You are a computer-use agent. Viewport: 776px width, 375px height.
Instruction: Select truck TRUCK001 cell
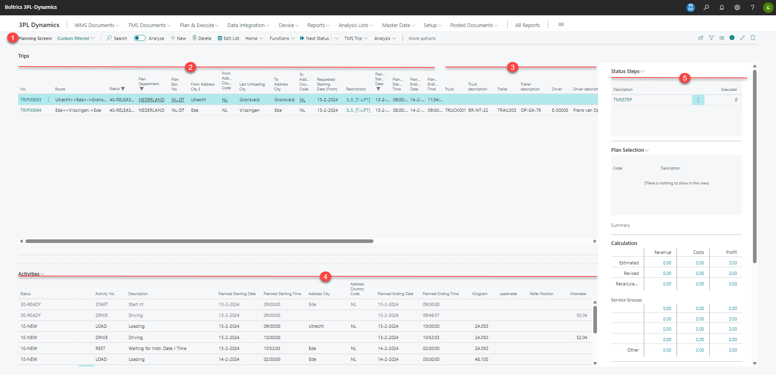455,110
